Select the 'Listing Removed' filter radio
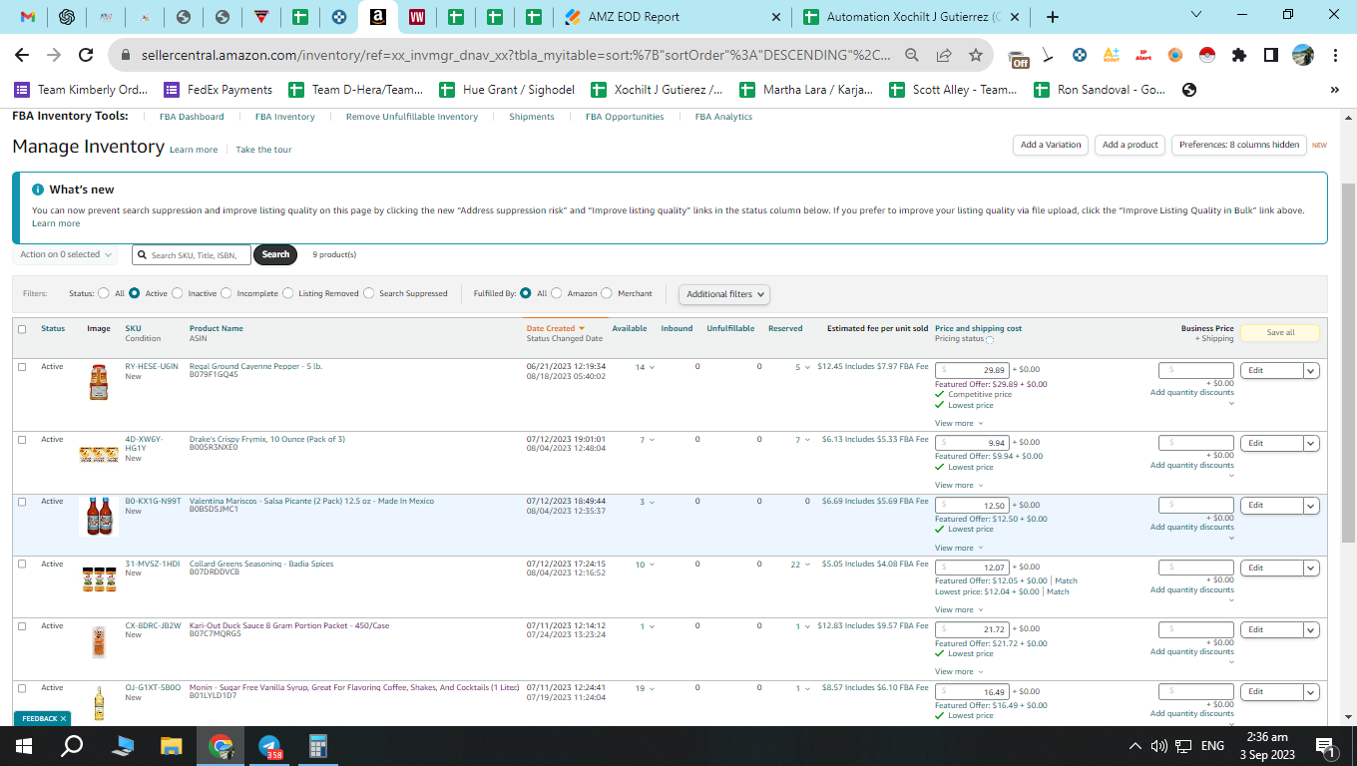 point(288,293)
